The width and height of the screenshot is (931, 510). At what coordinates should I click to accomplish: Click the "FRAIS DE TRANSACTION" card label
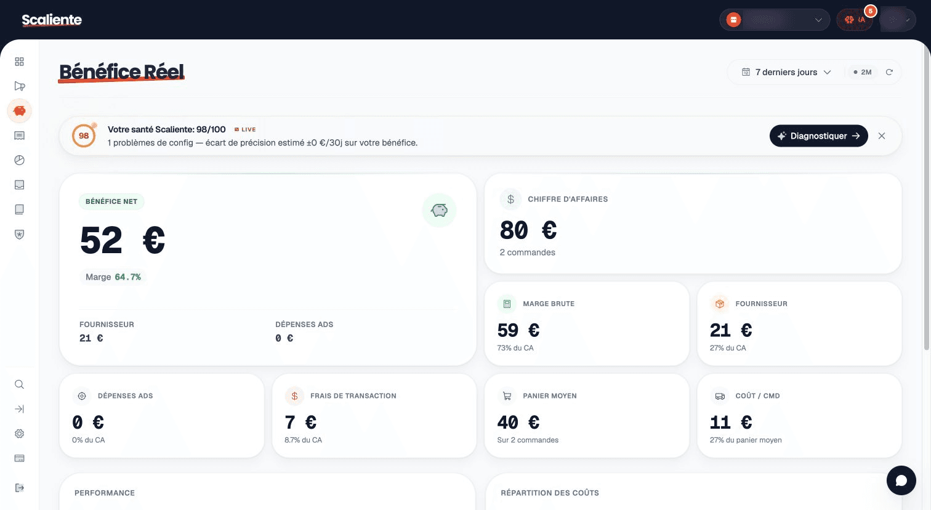pos(353,396)
